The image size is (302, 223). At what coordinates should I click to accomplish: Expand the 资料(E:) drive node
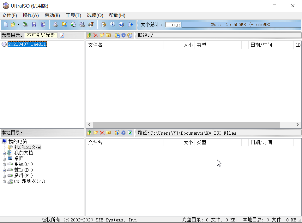point(4,176)
